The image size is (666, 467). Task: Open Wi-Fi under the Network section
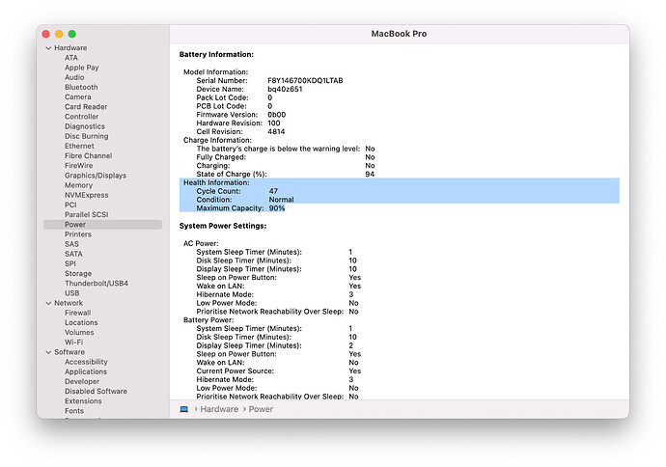tap(73, 343)
